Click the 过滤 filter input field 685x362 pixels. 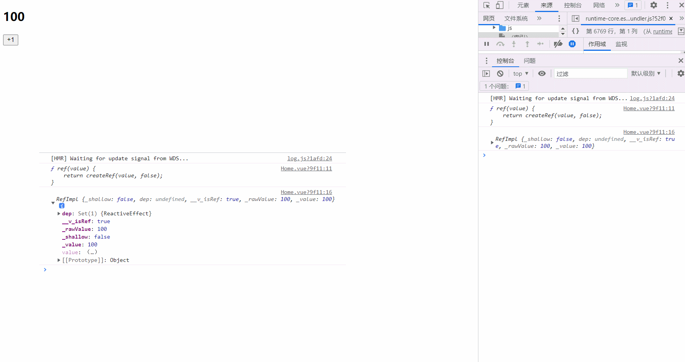coord(590,74)
